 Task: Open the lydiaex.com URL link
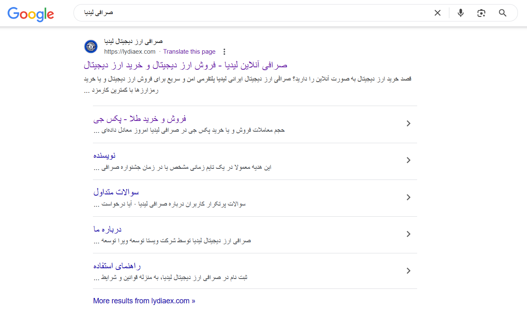click(x=130, y=52)
